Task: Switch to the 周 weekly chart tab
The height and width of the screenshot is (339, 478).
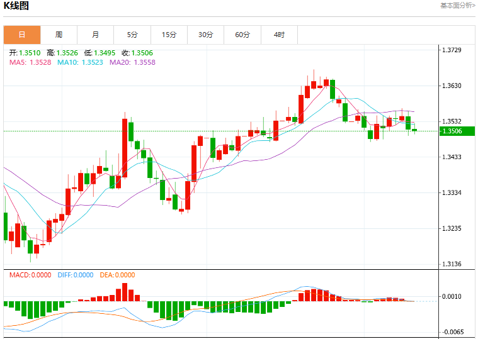Action: [x=59, y=35]
